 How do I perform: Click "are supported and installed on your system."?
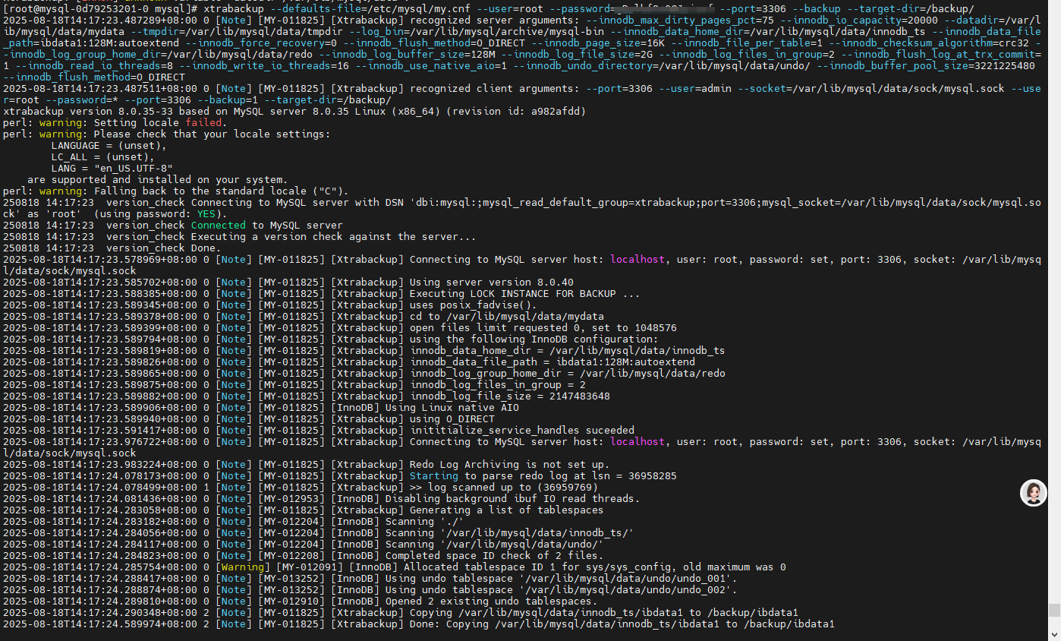tap(157, 180)
